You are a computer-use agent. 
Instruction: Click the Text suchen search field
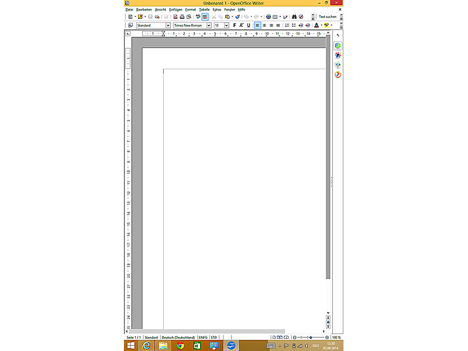328,17
